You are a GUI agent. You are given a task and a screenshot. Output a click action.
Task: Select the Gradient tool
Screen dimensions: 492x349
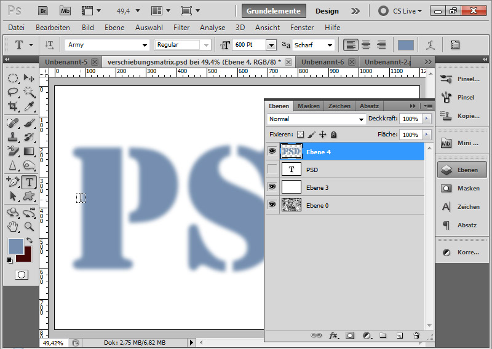pyautogui.click(x=29, y=151)
